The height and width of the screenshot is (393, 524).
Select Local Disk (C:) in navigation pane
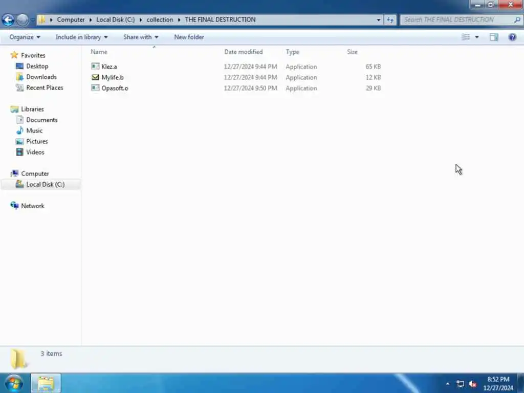[45, 184]
